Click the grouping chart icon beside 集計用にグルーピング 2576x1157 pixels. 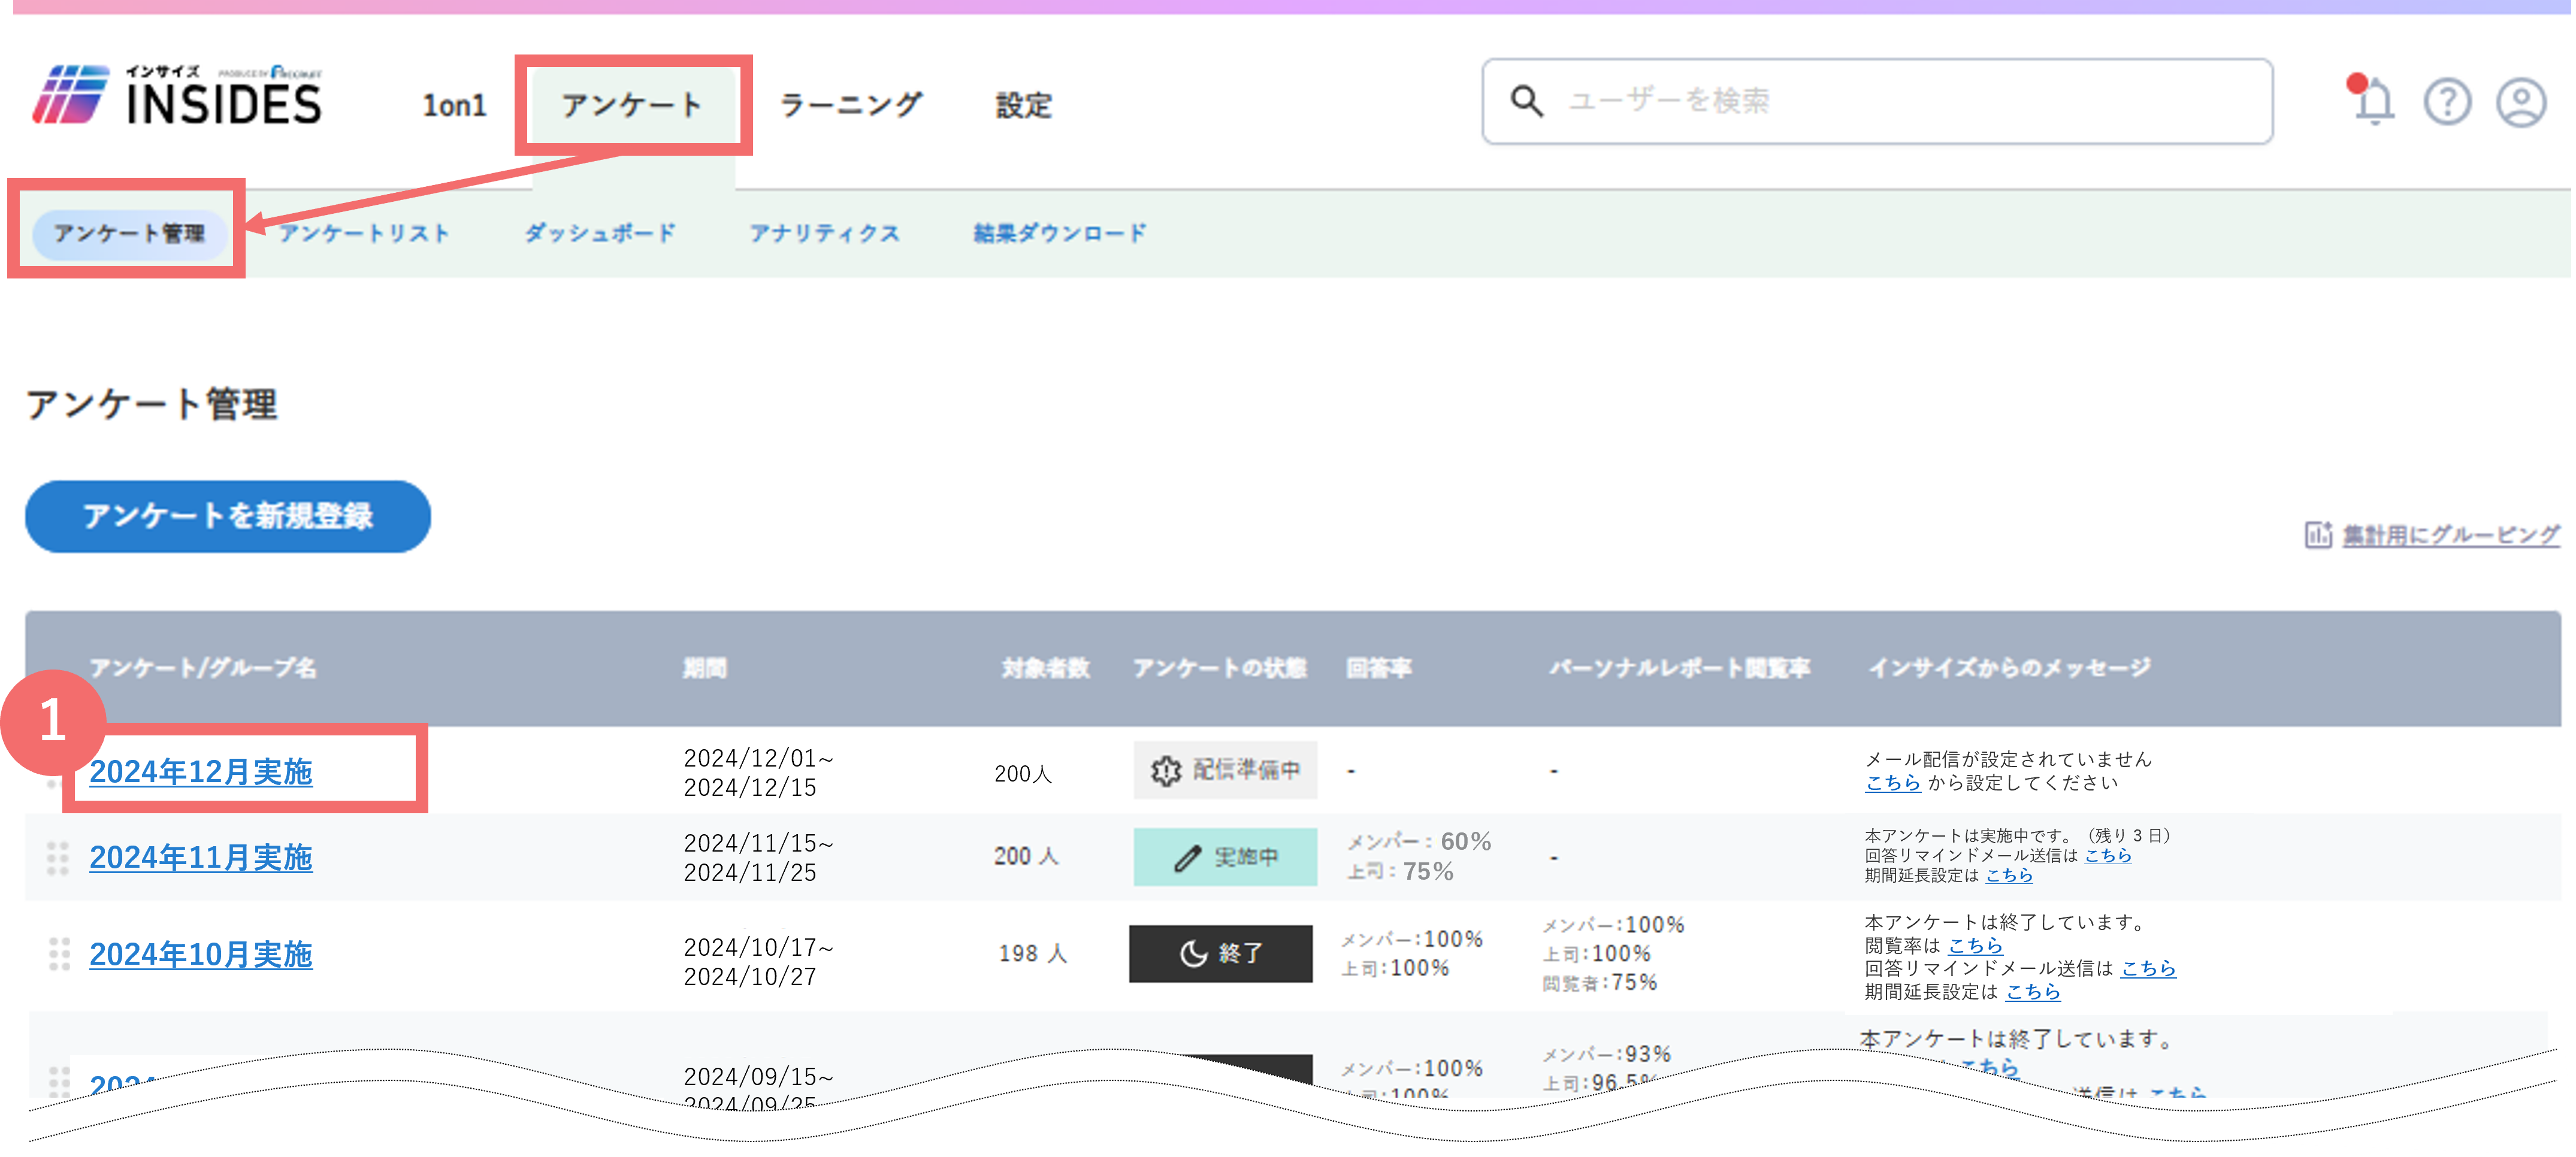[2317, 535]
